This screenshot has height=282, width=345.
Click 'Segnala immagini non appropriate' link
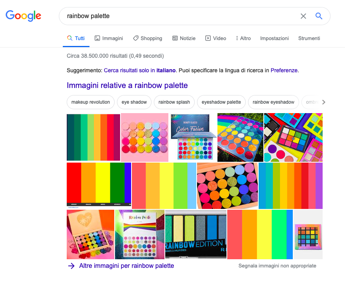click(277, 266)
